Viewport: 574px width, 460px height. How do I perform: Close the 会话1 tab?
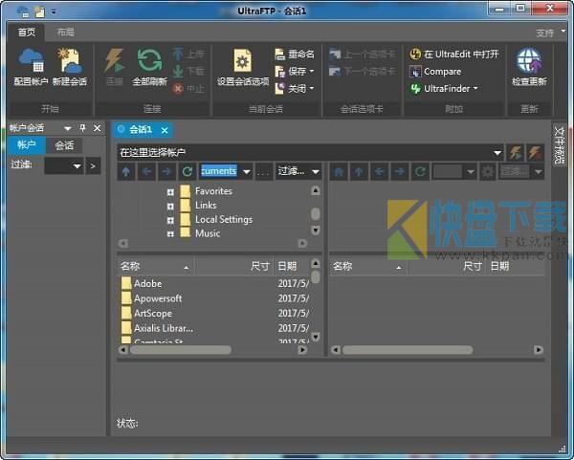[165, 130]
